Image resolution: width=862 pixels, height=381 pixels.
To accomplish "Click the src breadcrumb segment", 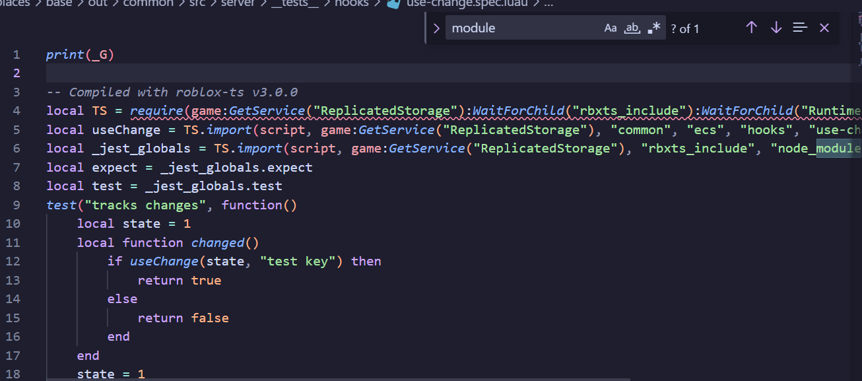I will (x=198, y=3).
